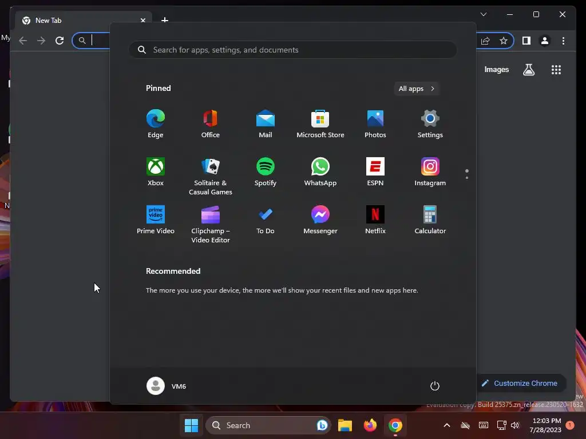This screenshot has width=586, height=439.
Task: Open the VM6 user account menu
Action: pyautogui.click(x=167, y=386)
